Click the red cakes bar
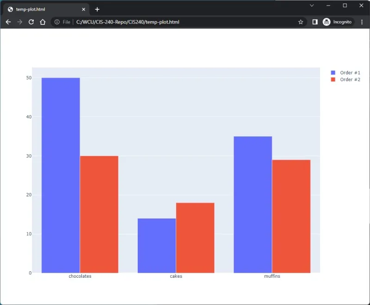The height and width of the screenshot is (305, 370). (x=195, y=238)
